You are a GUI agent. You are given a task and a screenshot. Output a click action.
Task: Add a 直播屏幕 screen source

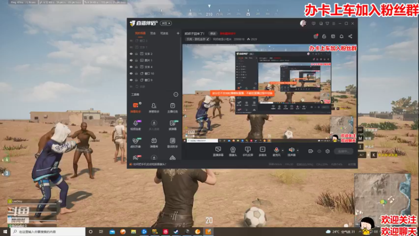(218, 152)
